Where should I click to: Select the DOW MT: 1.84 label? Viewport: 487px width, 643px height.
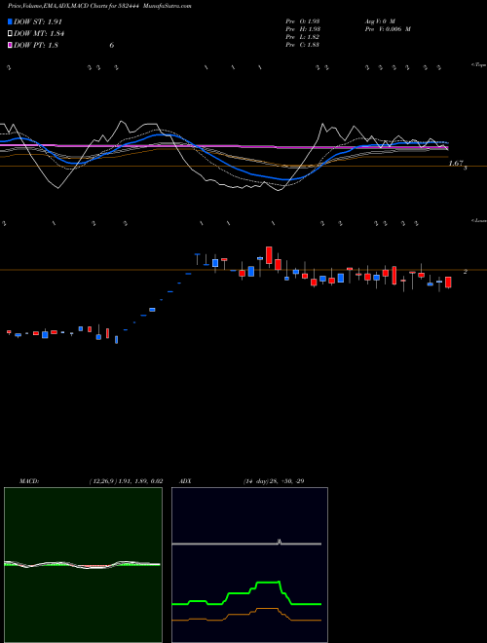(x=39, y=34)
